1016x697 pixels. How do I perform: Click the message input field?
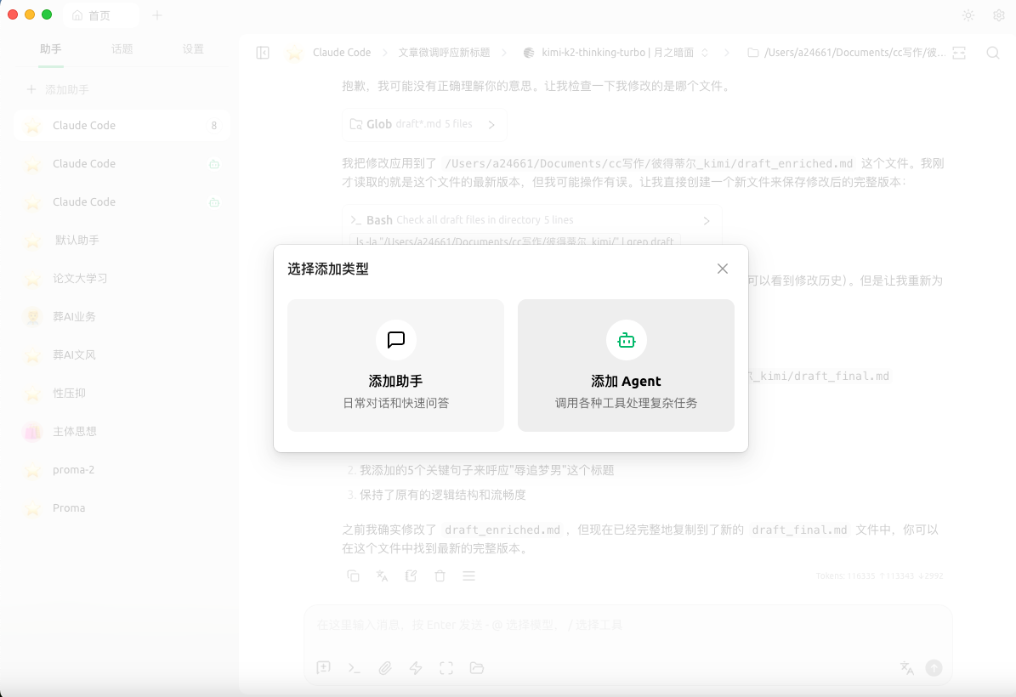point(627,625)
